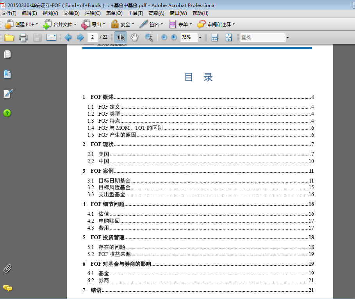Zoom out with the minus button
355x299 pixels.
tap(164, 37)
